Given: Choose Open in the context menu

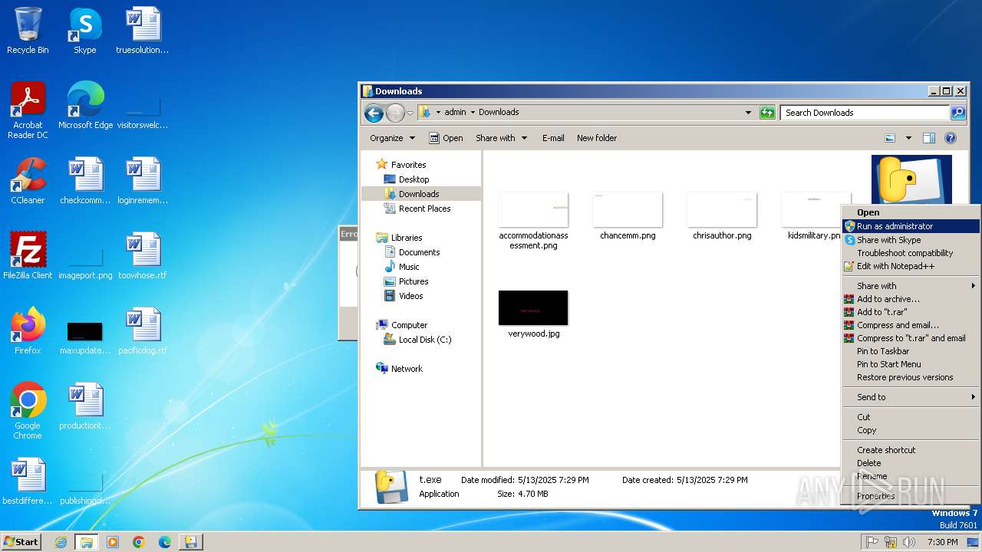Looking at the screenshot, I should point(911,212).
